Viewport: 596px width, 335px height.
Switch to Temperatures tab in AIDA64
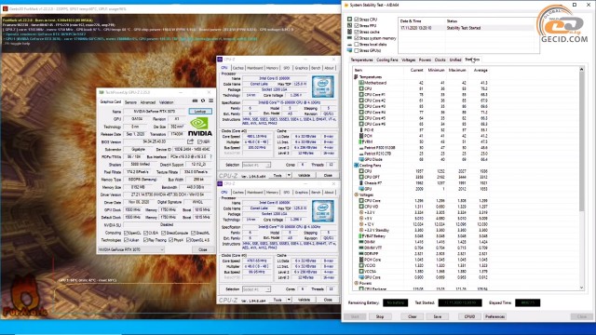361,60
